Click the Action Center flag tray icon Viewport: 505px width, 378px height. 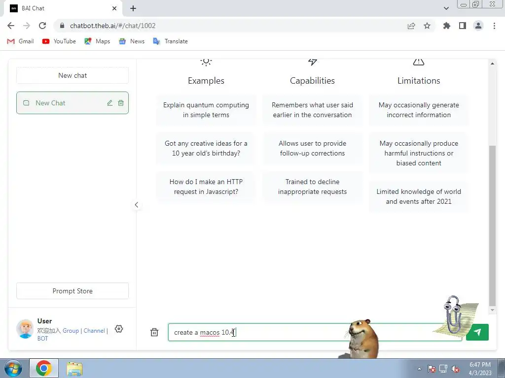pos(432,369)
